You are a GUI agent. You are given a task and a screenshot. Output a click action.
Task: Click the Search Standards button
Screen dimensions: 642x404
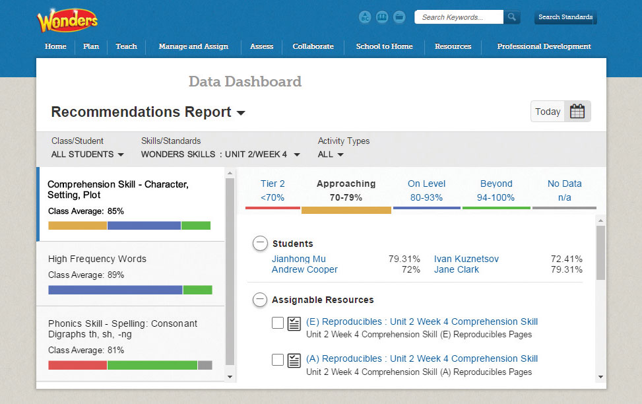click(x=565, y=17)
